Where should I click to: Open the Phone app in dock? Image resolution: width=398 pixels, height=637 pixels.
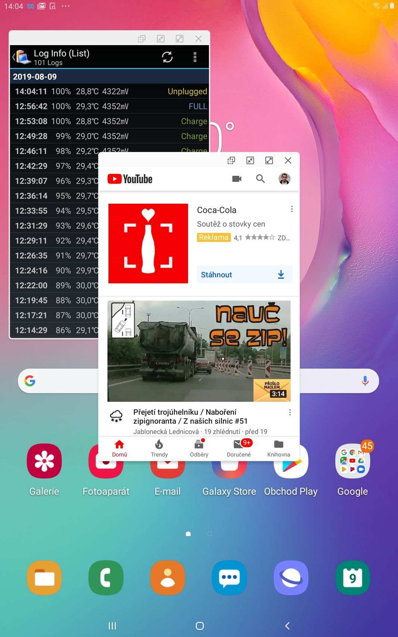coord(106,577)
